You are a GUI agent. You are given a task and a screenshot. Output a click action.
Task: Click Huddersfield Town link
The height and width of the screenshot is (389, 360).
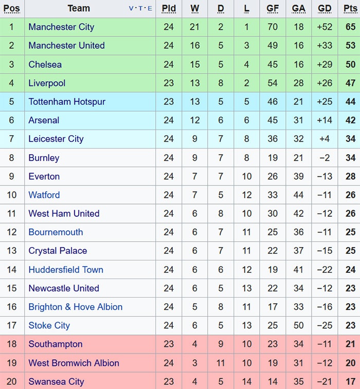[x=66, y=270]
